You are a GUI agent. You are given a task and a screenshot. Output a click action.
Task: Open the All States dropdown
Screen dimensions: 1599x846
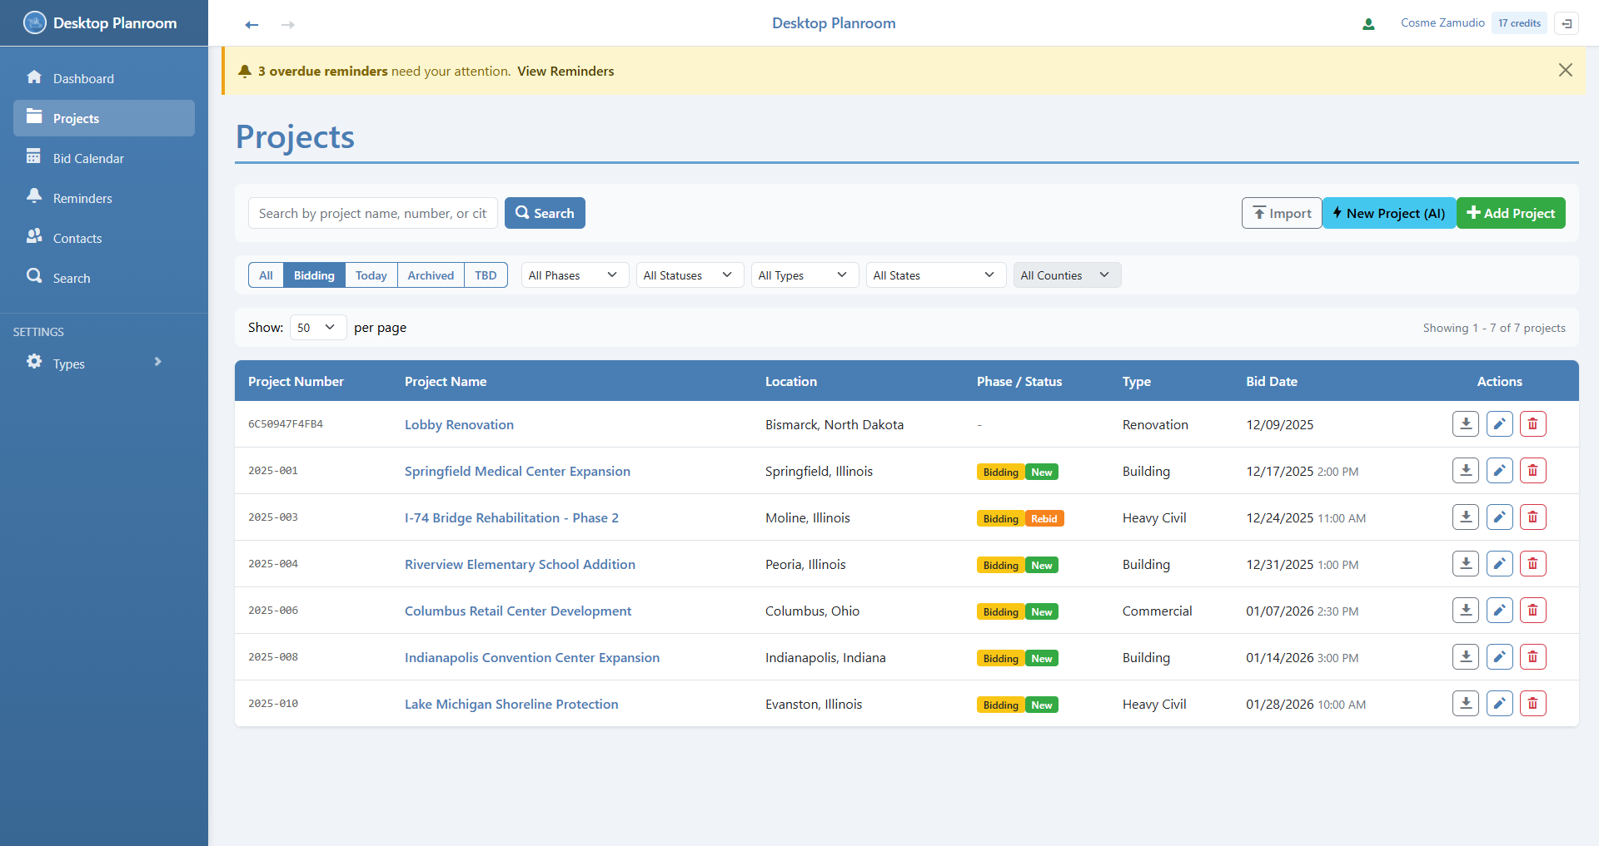tap(935, 275)
